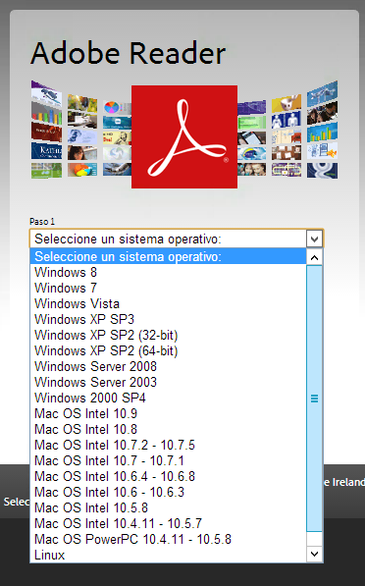Pick Windows 2000 SP4

(168, 398)
